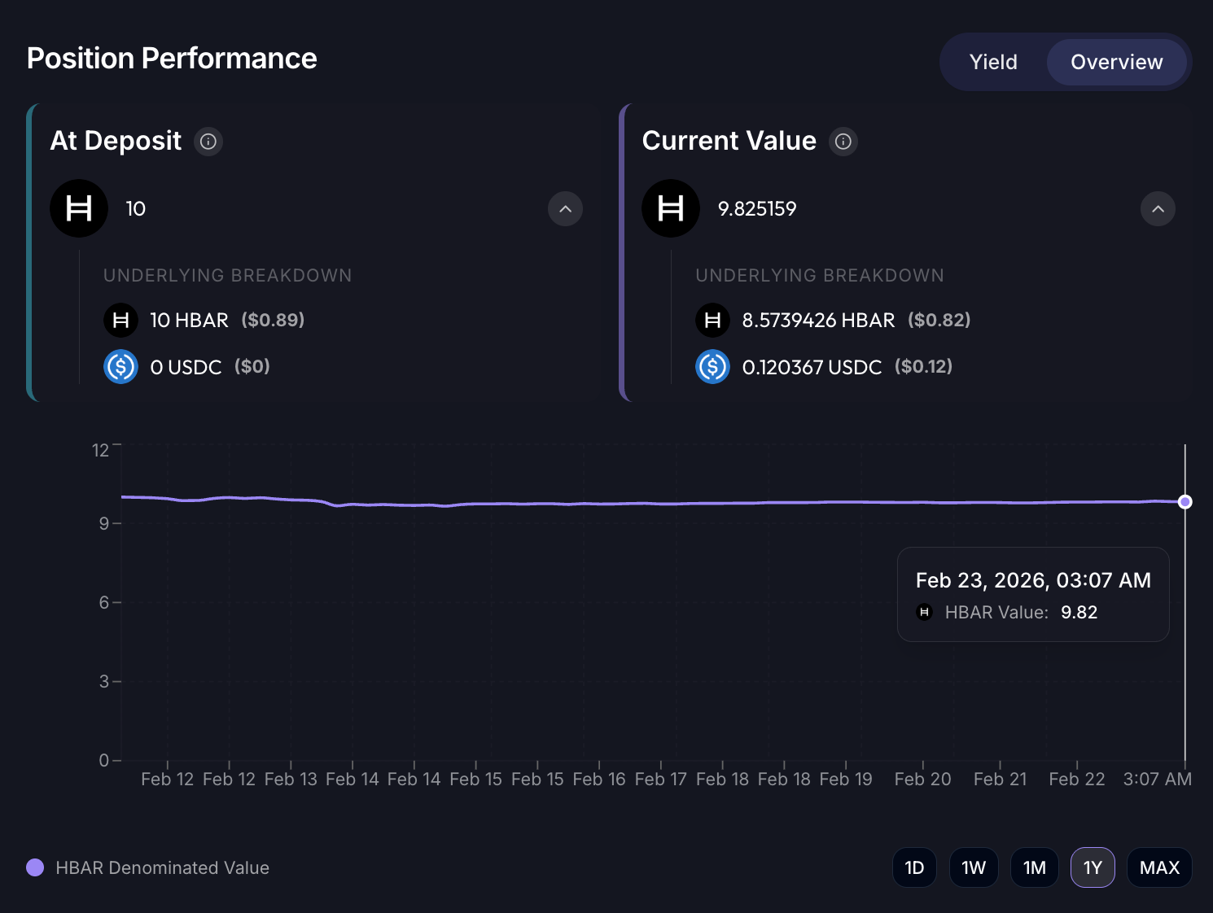This screenshot has height=913, width=1213.
Task: Click the At Deposit info icon
Action: point(208,142)
